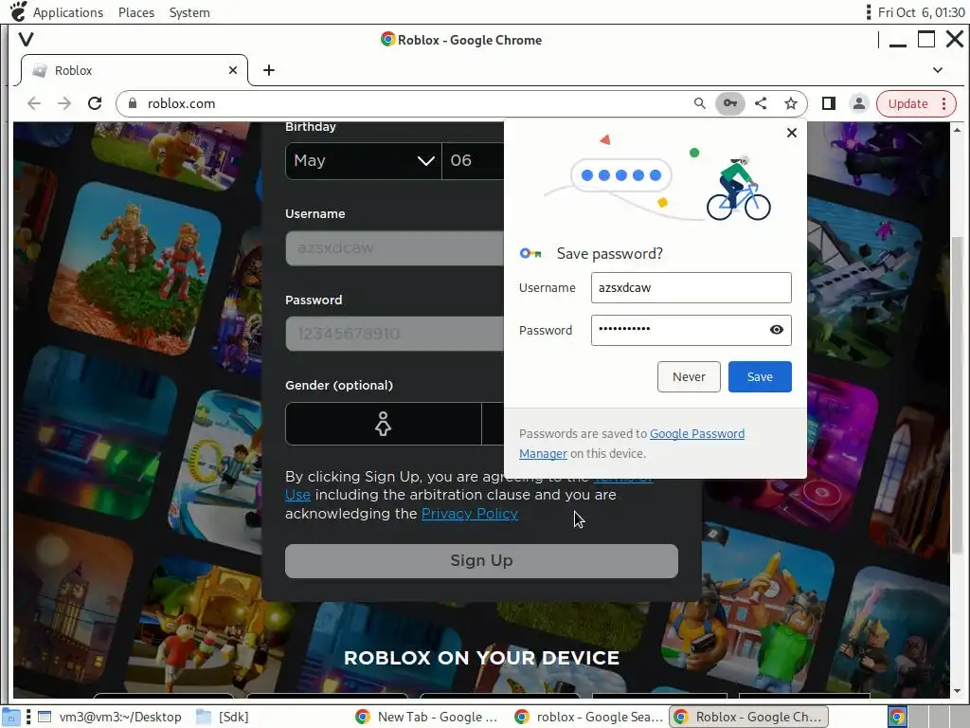Click the show desktop icon in taskbar
970x728 pixels.
coord(11,717)
